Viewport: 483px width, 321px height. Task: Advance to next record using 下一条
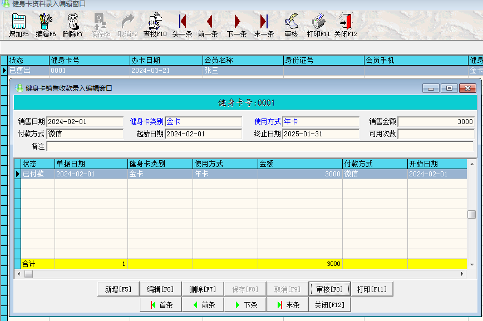pos(237,26)
